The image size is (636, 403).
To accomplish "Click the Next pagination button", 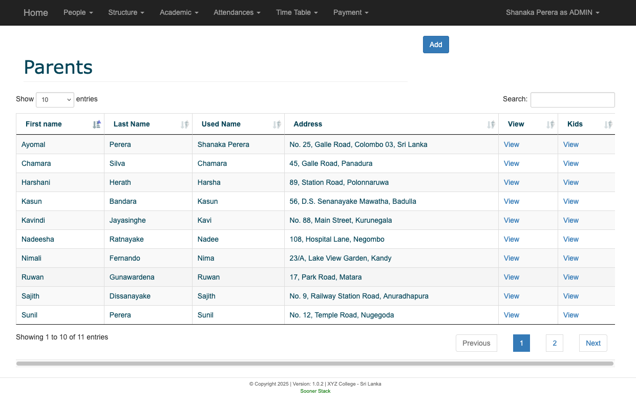I will 592,343.
